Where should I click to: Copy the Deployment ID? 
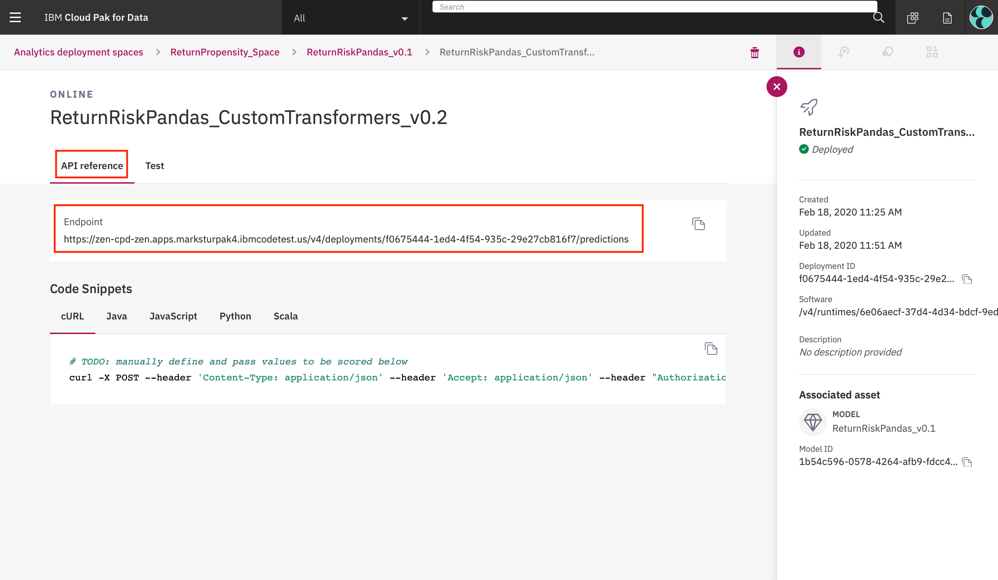point(967,279)
